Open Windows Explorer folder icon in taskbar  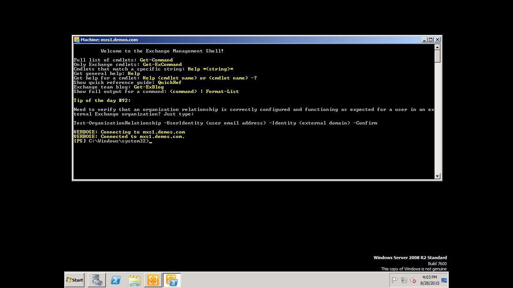click(134, 280)
